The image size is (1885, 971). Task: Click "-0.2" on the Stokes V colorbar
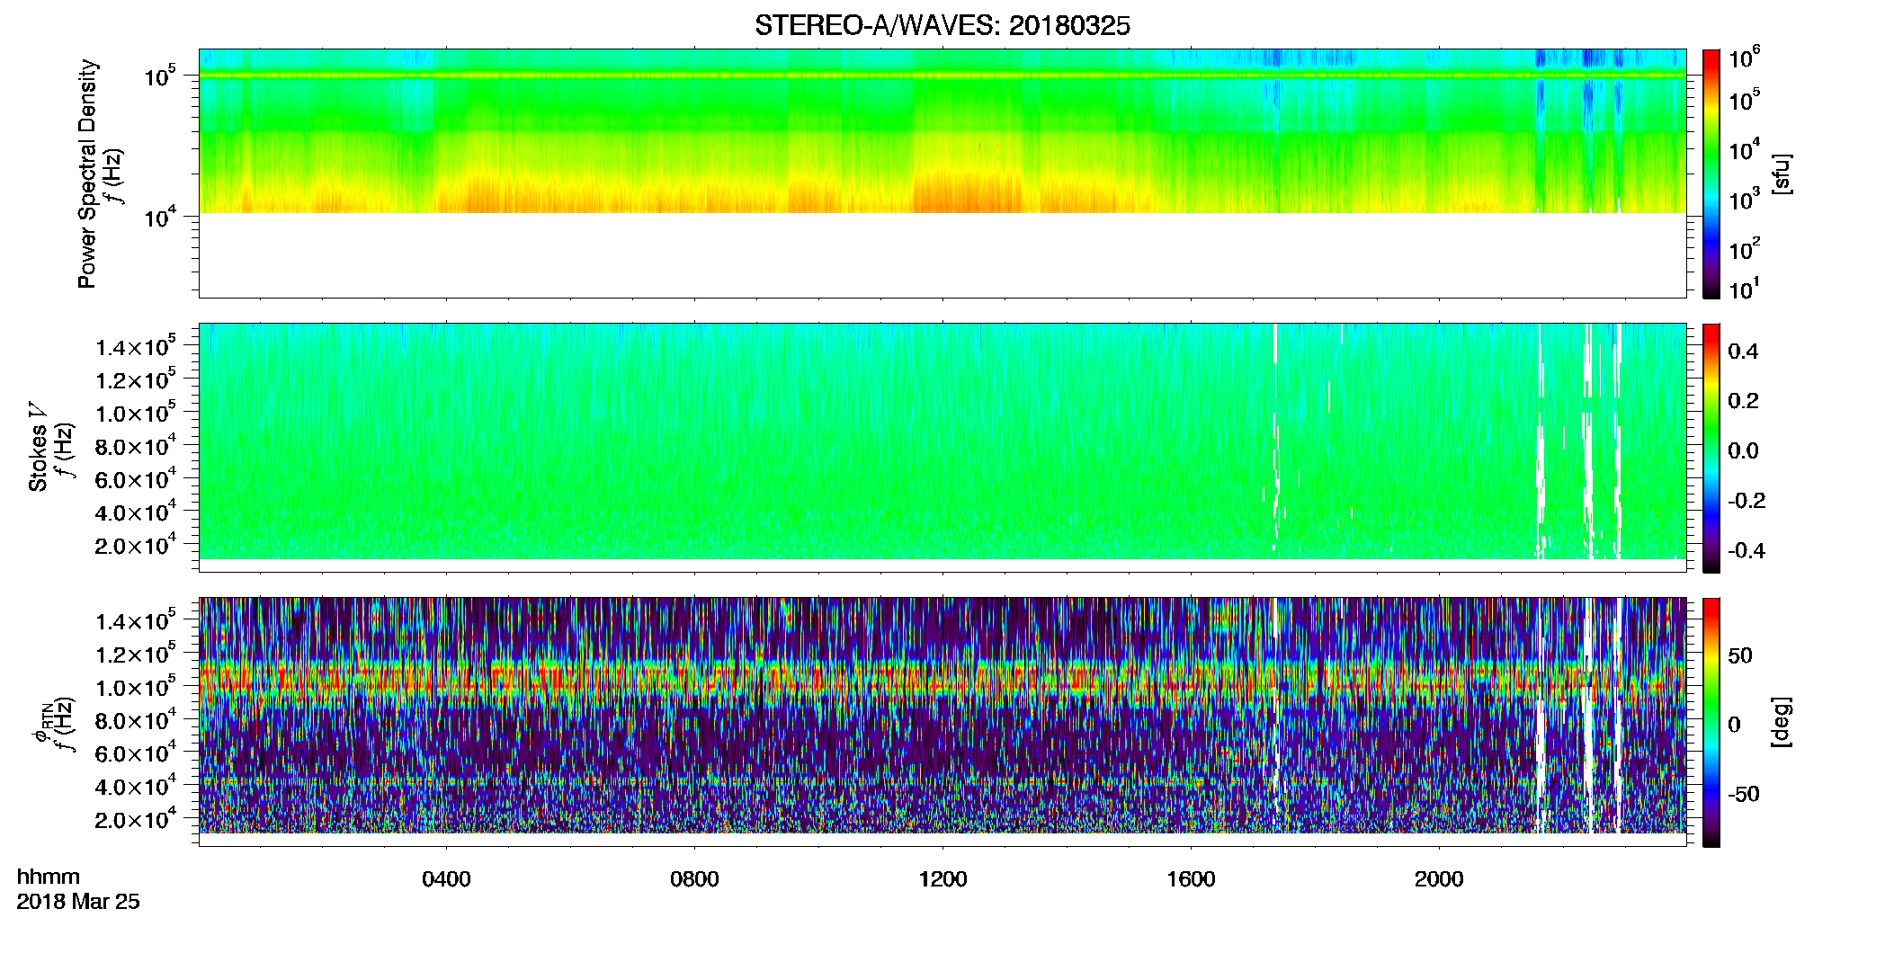1747,501
